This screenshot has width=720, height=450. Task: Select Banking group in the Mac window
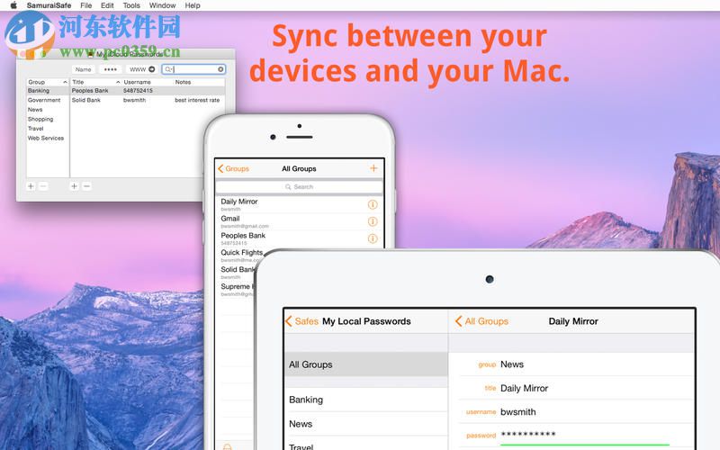coord(48,91)
